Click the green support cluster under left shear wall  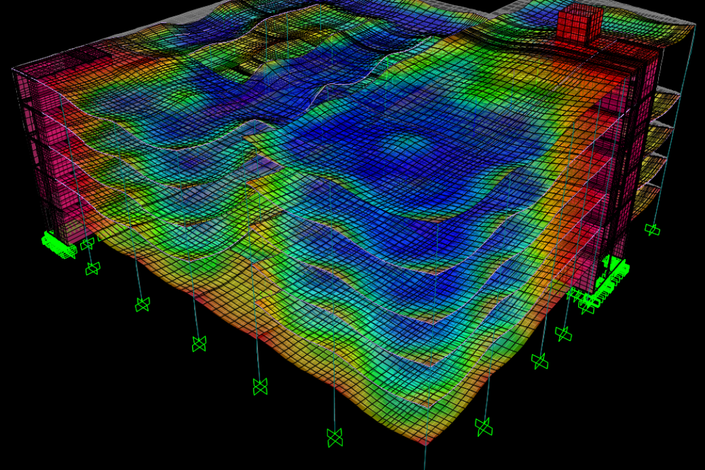(58, 245)
